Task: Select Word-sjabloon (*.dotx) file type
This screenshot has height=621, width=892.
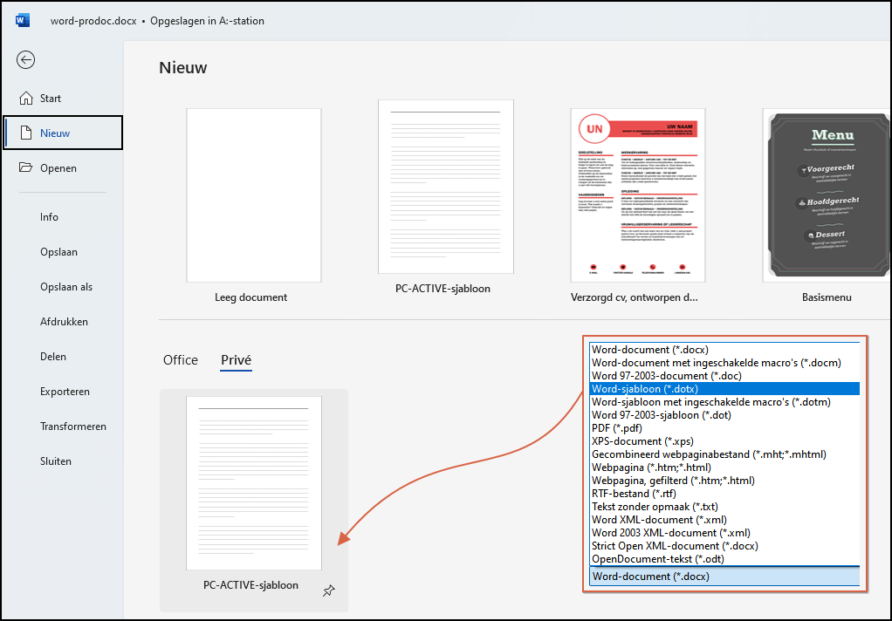Action: point(724,389)
